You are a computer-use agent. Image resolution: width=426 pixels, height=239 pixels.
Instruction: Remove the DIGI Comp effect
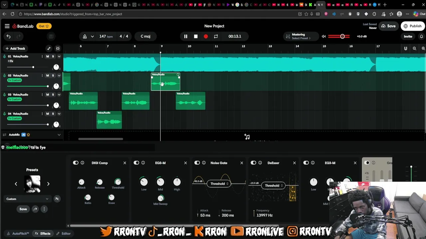(x=125, y=163)
